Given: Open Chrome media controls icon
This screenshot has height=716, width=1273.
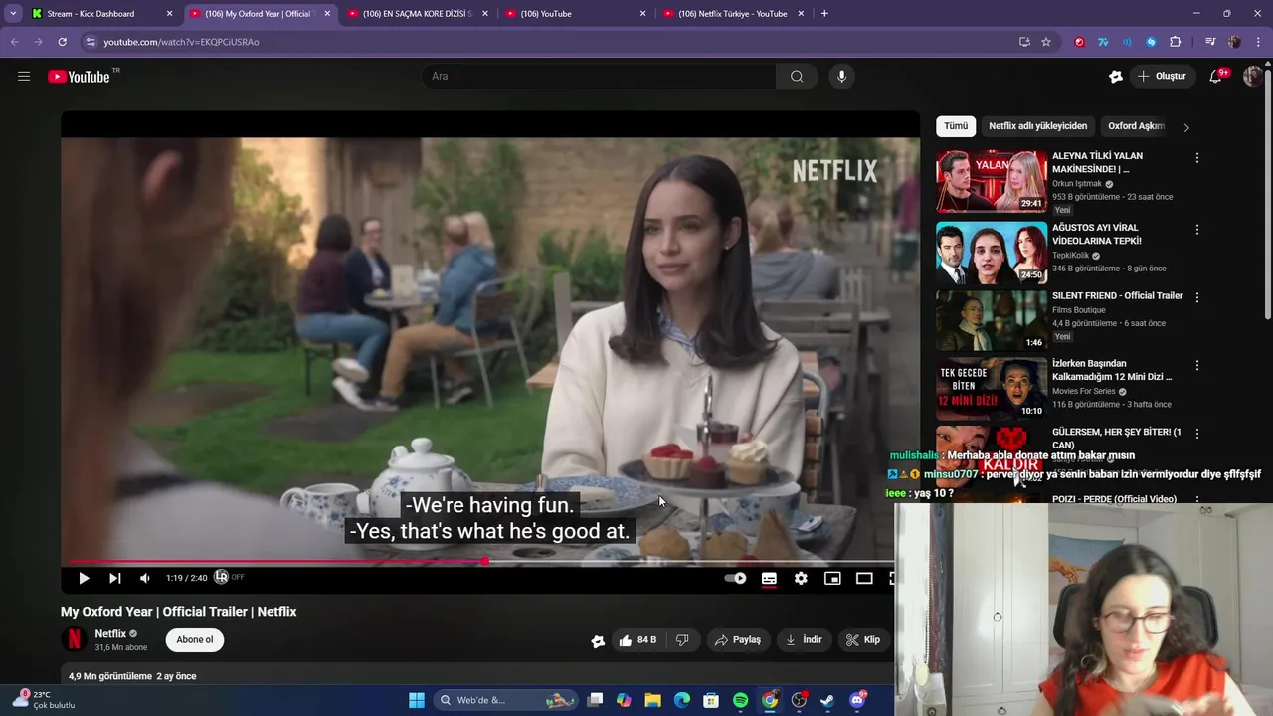Looking at the screenshot, I should 1209,42.
